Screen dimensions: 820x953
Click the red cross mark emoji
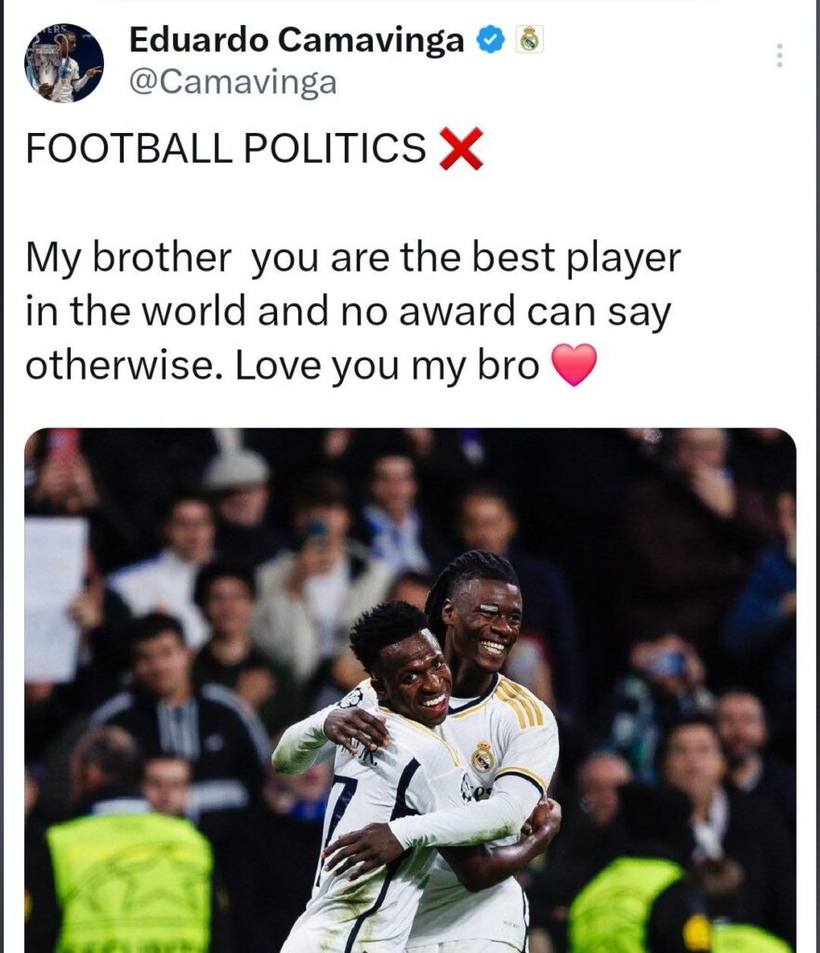(x=461, y=148)
